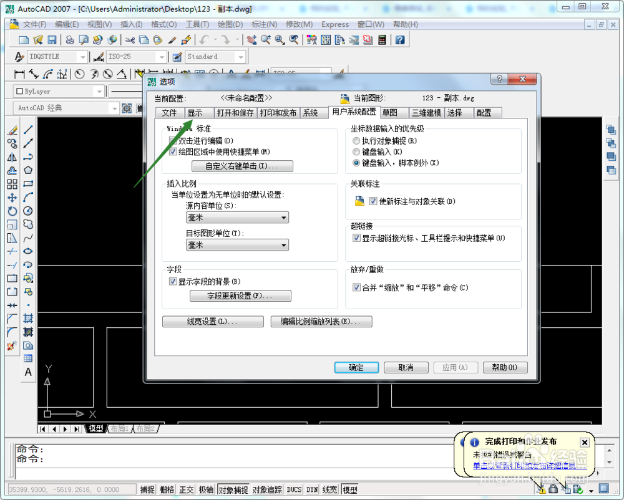Toggle 合并缩放和平移命令 checkbox
This screenshot has width=624, height=500.
(356, 288)
